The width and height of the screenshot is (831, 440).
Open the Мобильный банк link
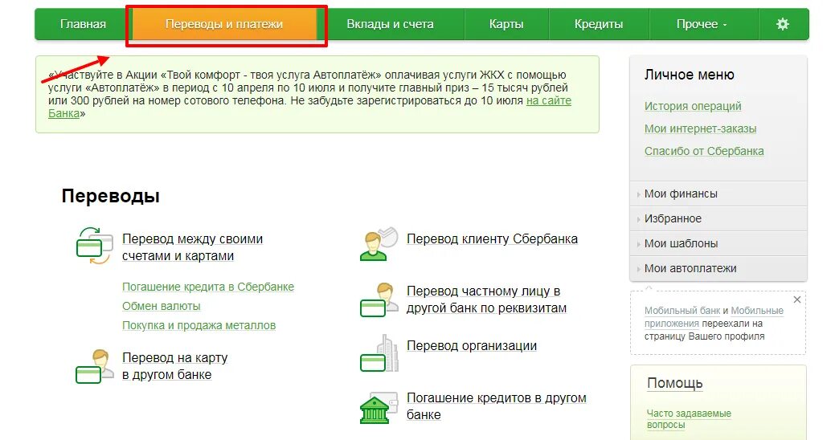click(682, 311)
